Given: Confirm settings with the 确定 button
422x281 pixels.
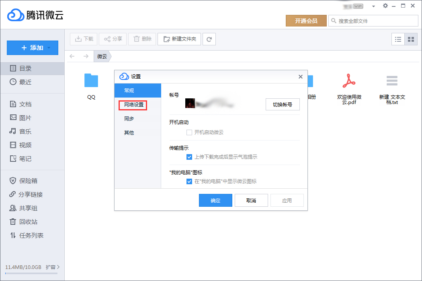Looking at the screenshot, I should pyautogui.click(x=215, y=200).
